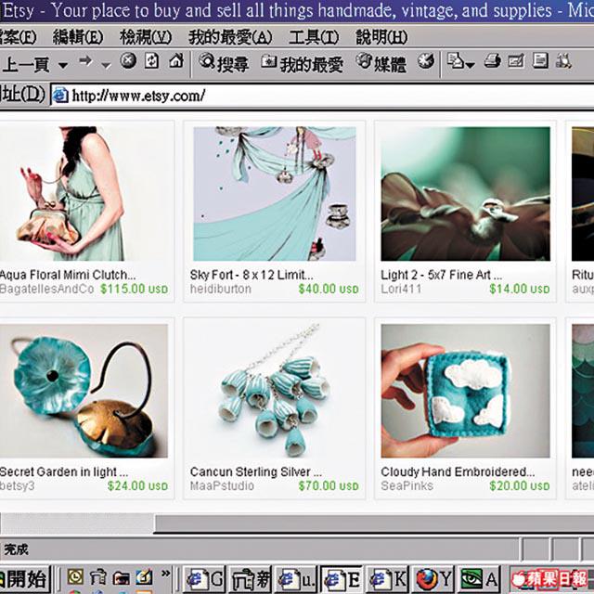Click the Print toolbar icon
Screen dimensions: 594x594
coord(493,60)
